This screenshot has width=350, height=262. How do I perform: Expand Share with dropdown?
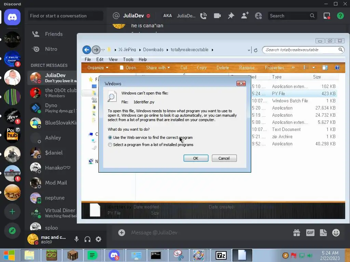[158, 68]
